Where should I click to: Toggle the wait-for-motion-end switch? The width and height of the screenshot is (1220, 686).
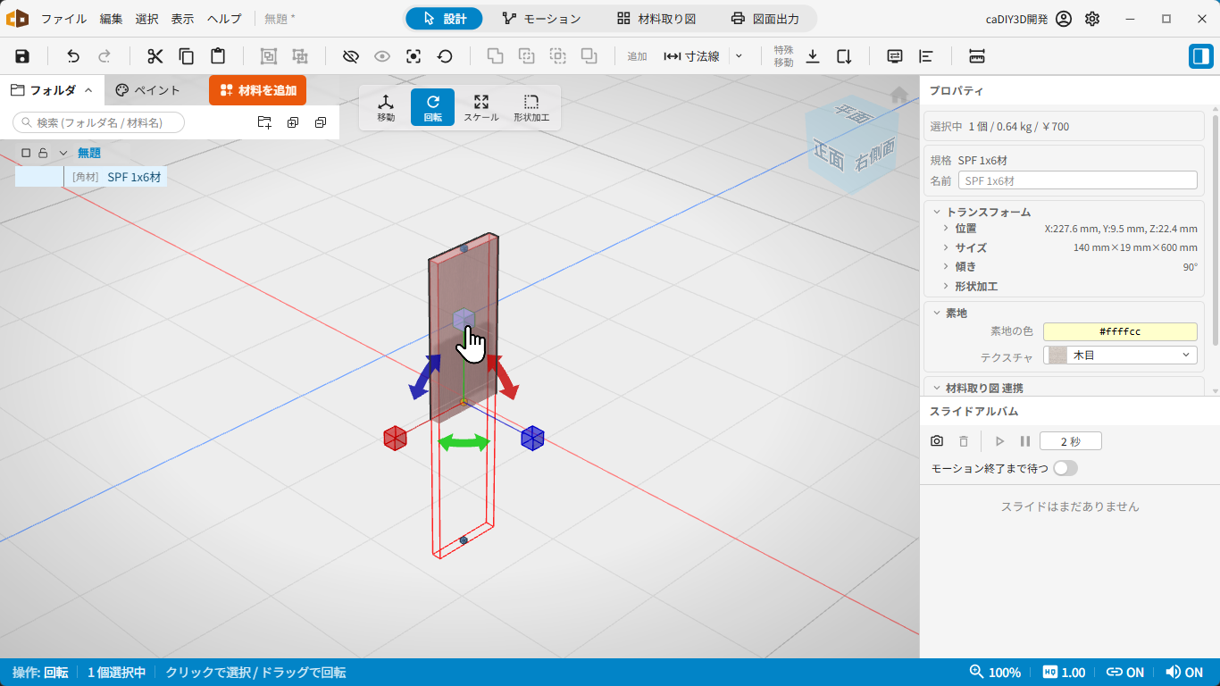pos(1065,468)
